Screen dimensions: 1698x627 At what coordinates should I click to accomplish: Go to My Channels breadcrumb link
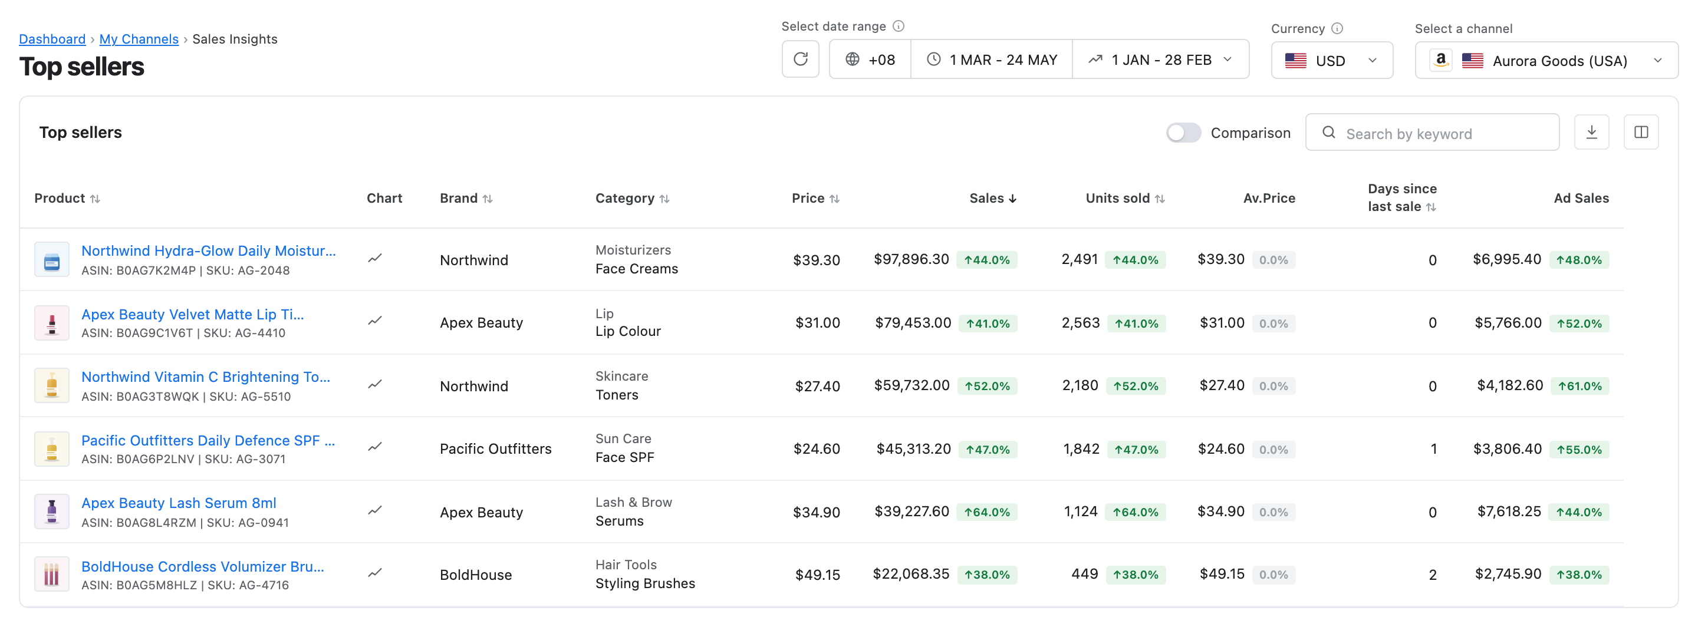139,39
